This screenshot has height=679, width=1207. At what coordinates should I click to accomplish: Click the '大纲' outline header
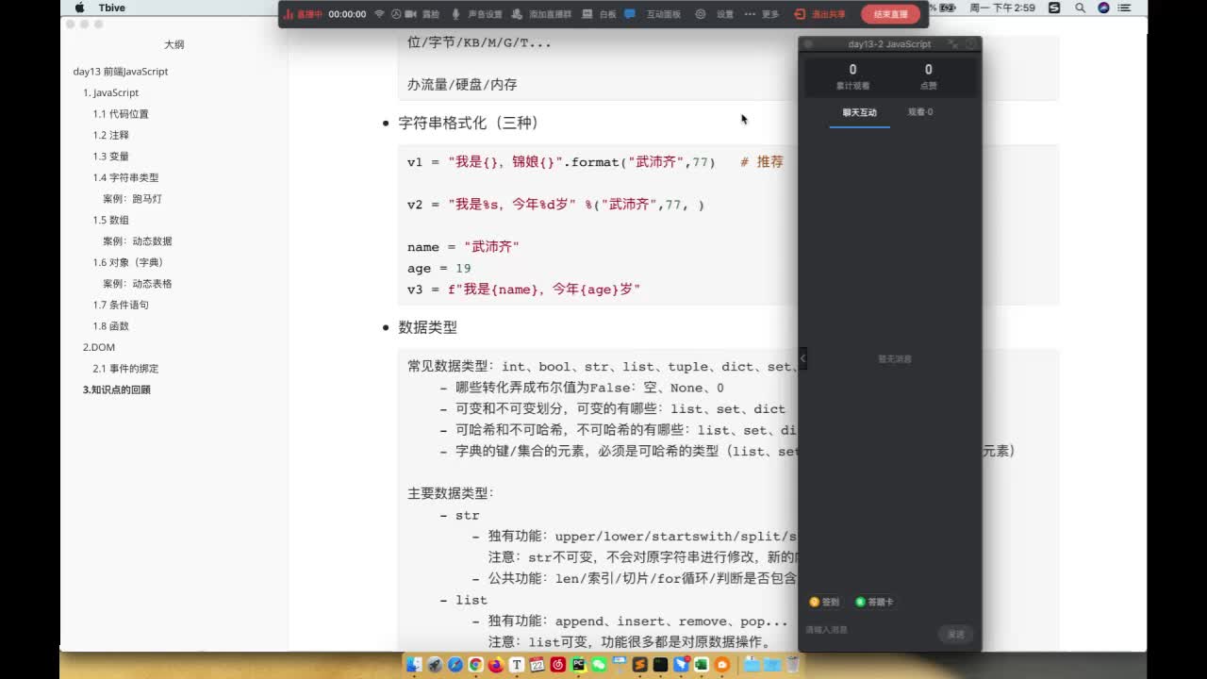[174, 44]
